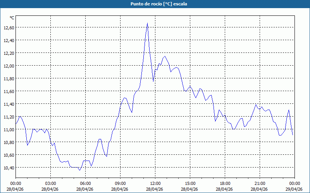Click the lowest dip of the blue curve
Image resolution: width=310 pixels, height=193 pixels.
[x=80, y=170]
